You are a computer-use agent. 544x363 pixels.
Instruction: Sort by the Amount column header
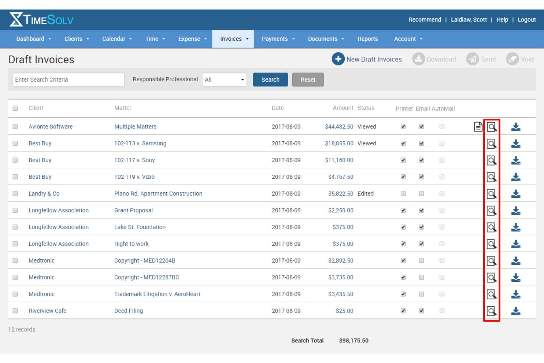[x=343, y=108]
